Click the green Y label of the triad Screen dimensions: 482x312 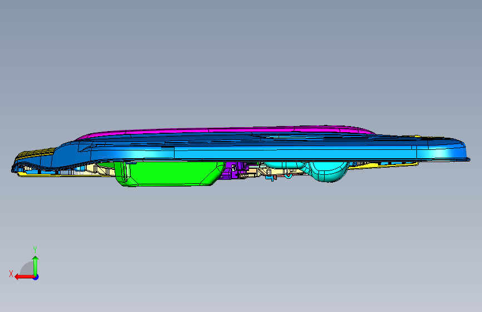point(35,250)
